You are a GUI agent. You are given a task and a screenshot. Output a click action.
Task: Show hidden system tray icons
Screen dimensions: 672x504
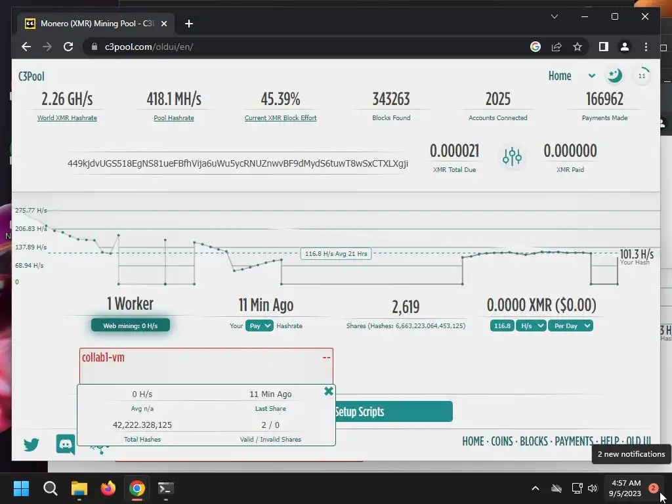535,488
